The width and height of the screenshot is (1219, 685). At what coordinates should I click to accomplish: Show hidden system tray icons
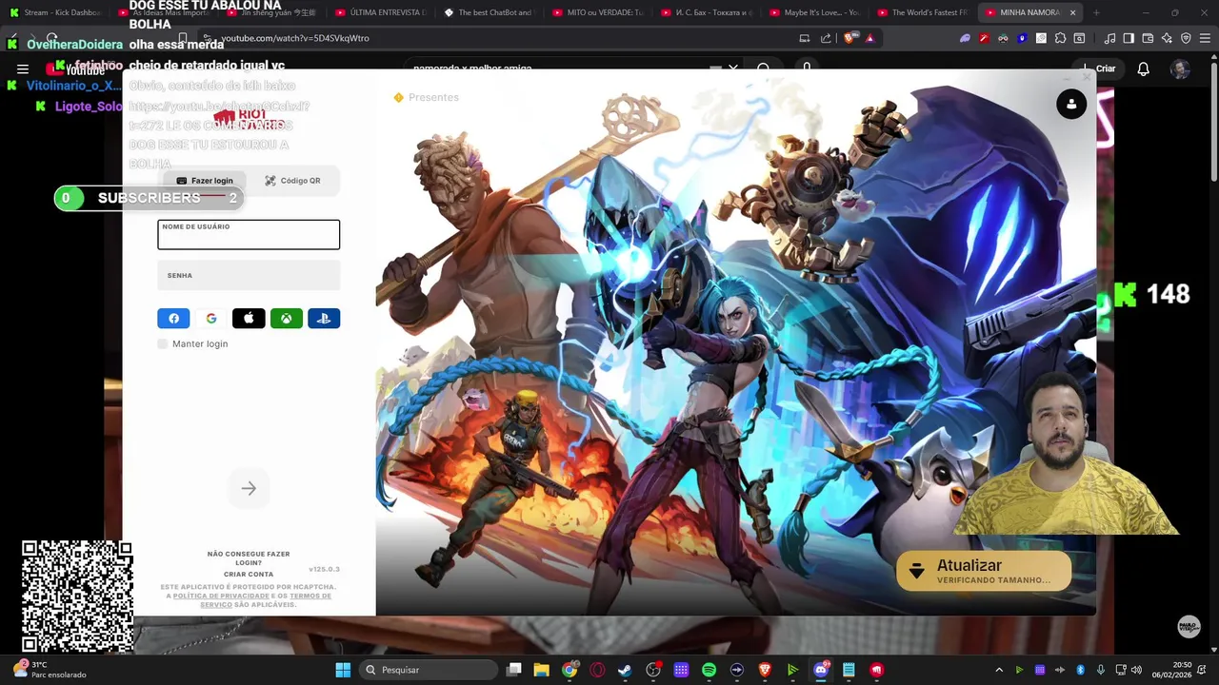click(x=999, y=670)
